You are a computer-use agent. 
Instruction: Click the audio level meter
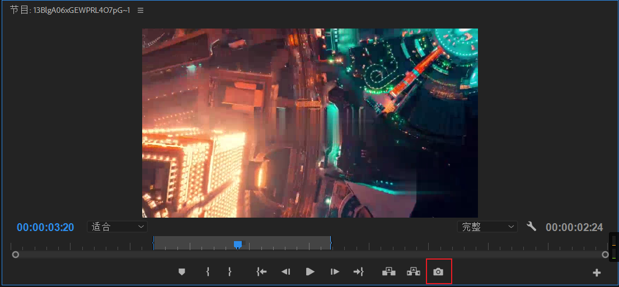point(613,247)
